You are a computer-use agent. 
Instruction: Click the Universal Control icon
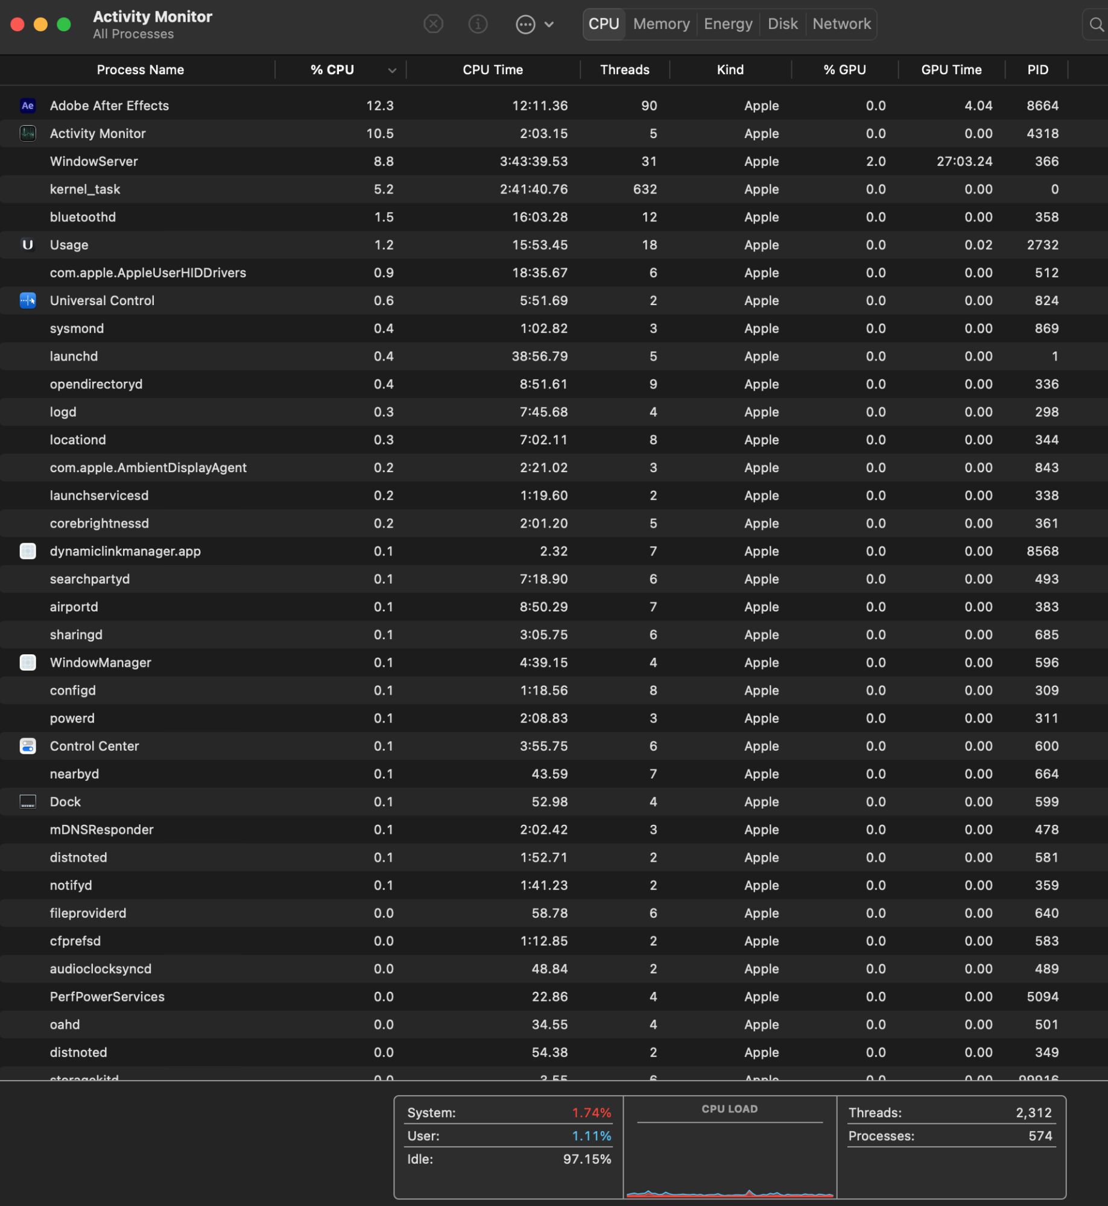click(x=28, y=300)
